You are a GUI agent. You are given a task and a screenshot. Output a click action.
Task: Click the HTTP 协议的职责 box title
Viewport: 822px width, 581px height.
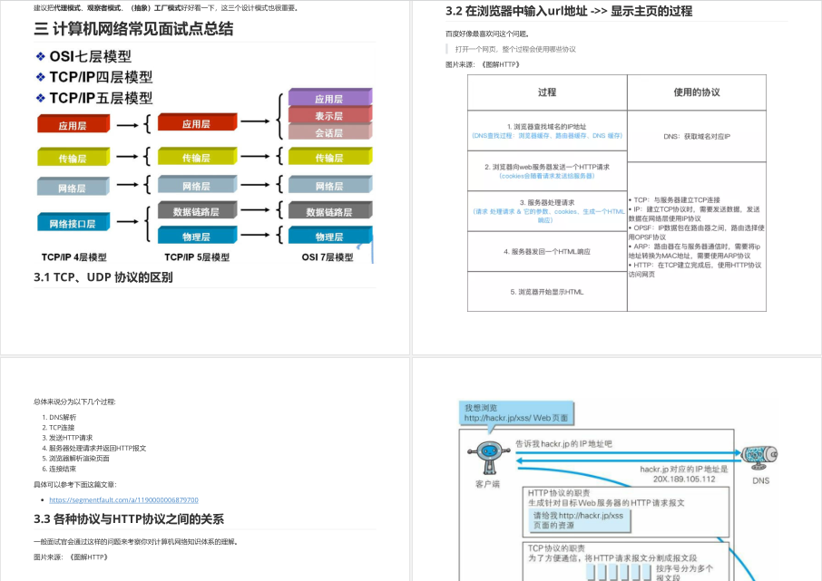pos(559,493)
